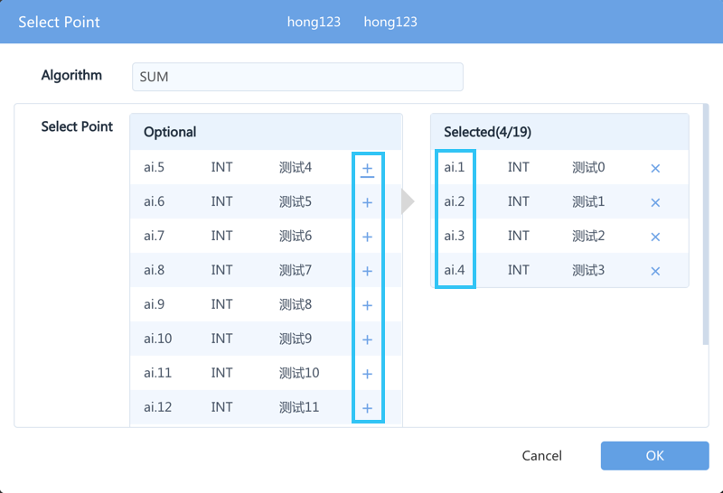Click the Algorithm label
The width and height of the screenshot is (723, 493).
coord(71,75)
